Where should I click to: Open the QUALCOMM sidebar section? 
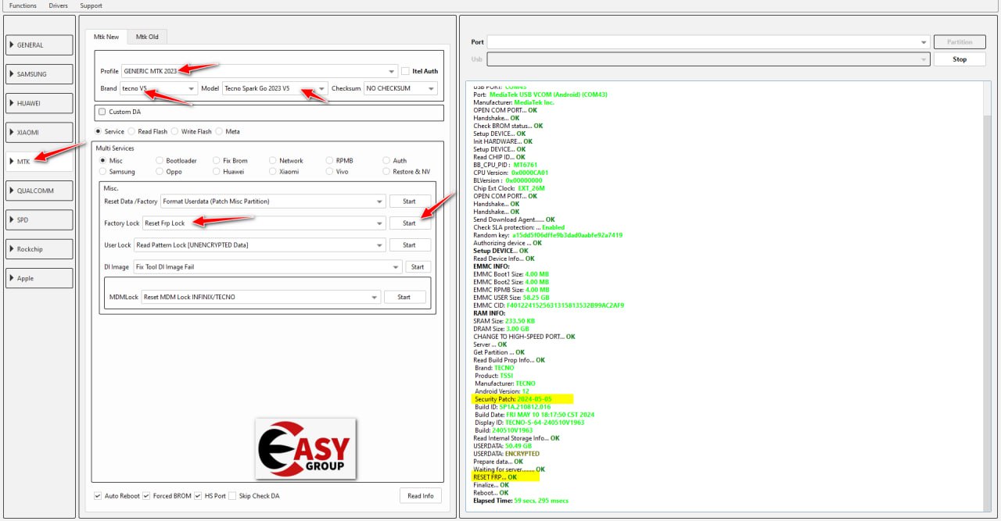pyautogui.click(x=40, y=191)
